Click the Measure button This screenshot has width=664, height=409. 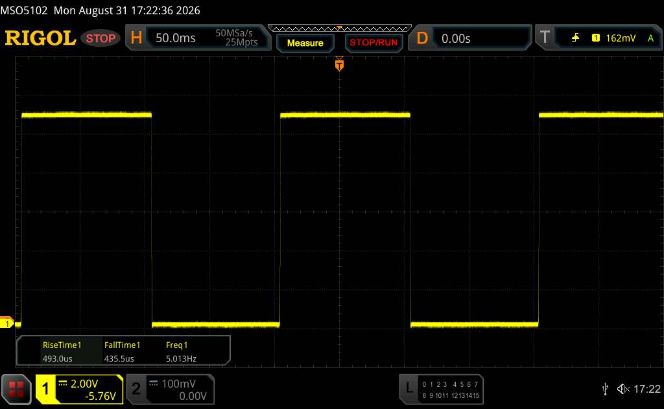coord(305,43)
